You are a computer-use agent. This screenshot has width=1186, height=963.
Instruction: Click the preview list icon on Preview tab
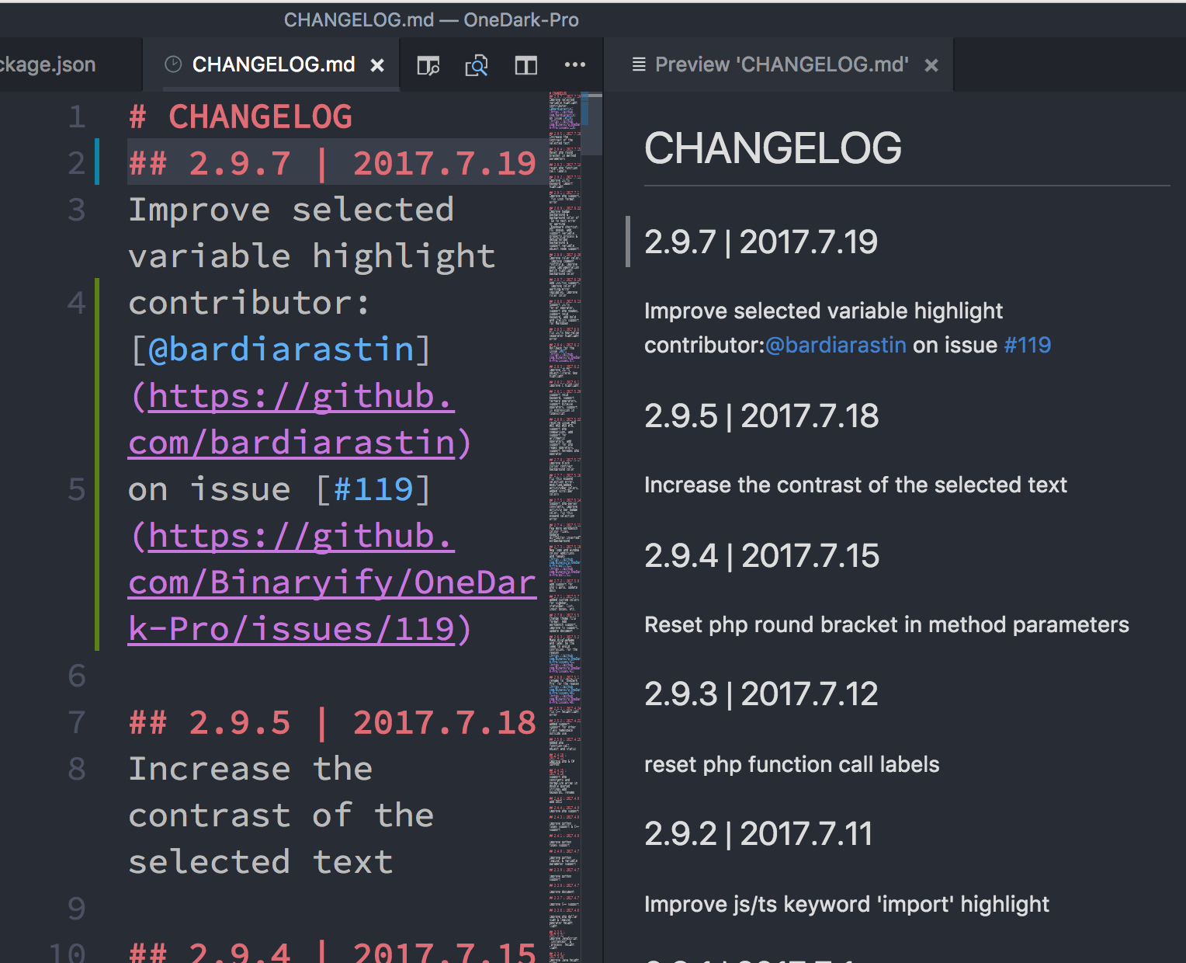tap(639, 64)
